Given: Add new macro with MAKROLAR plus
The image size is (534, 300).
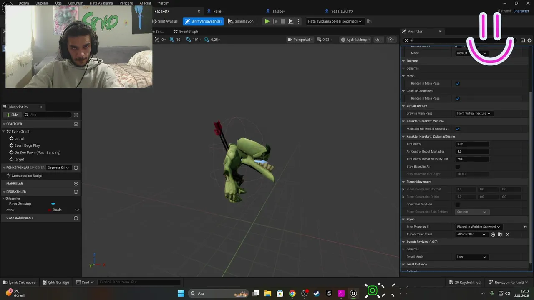Looking at the screenshot, I should pyautogui.click(x=76, y=183).
